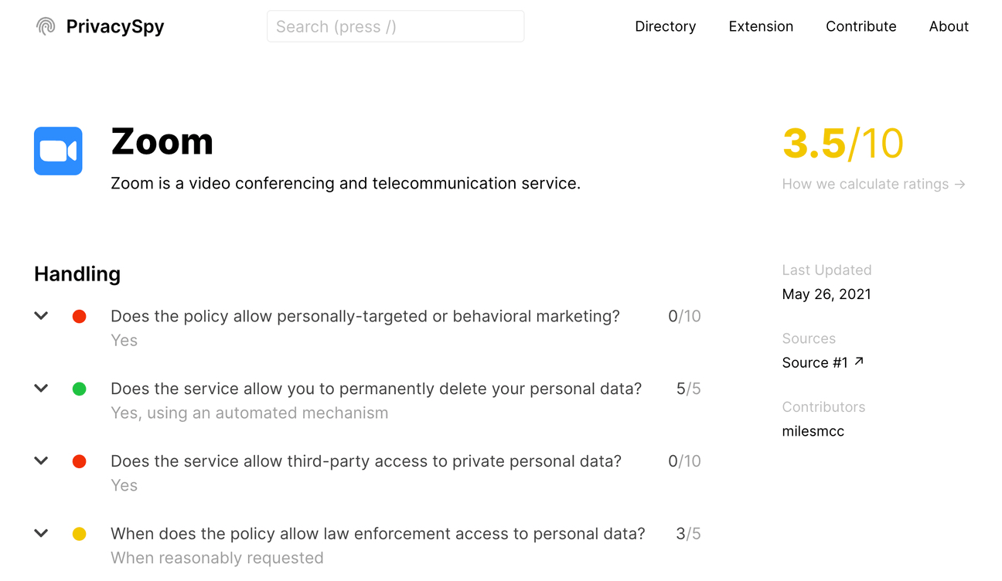The image size is (1002, 581).
Task: Click the external arrow icon next to Source #1
Action: coord(859,361)
